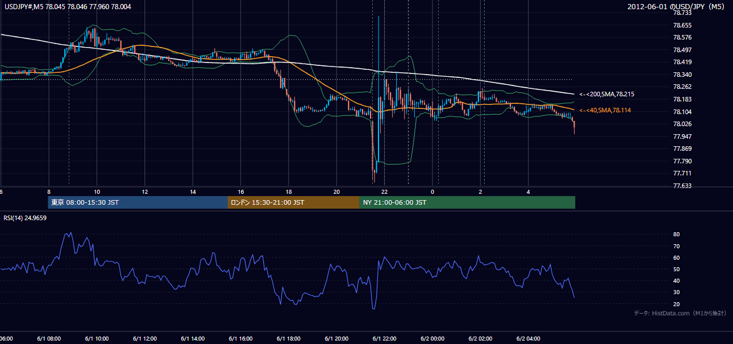The image size is (733, 344).
Task: Click the RSI scale value 20
Action: pyautogui.click(x=677, y=304)
